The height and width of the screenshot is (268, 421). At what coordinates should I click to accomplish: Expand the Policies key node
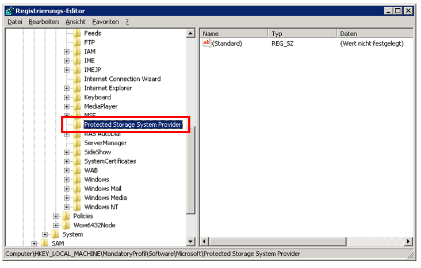(x=56, y=216)
